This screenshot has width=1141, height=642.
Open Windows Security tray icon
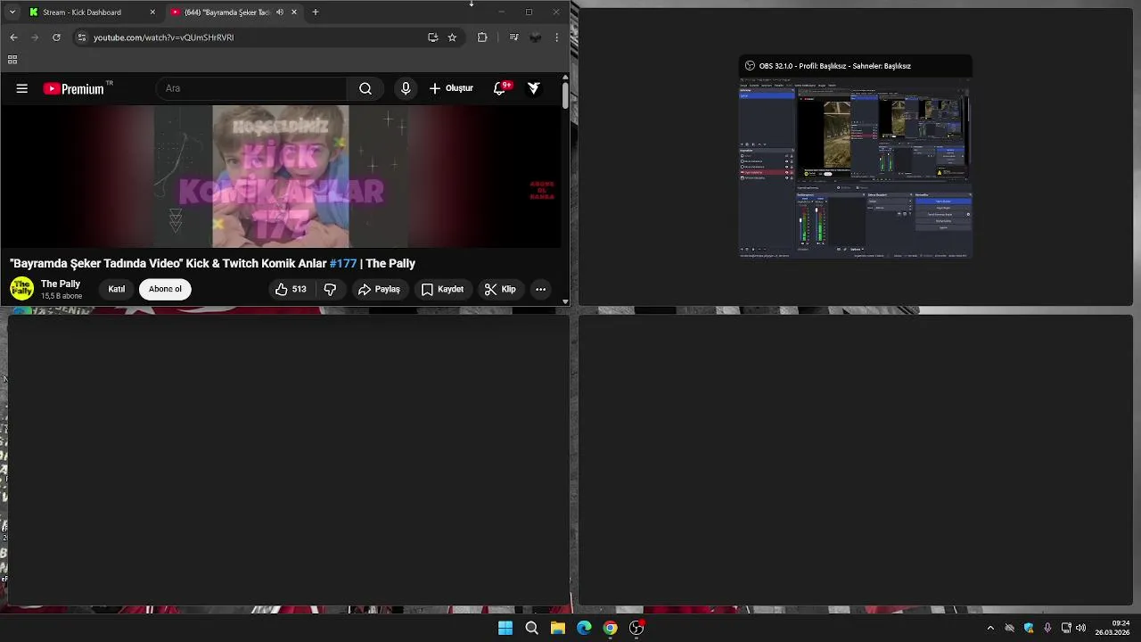(x=1029, y=628)
